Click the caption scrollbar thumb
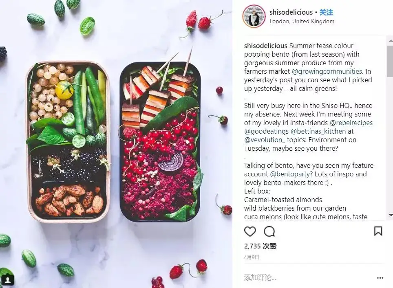The width and height of the screenshot is (393, 288). point(390,61)
